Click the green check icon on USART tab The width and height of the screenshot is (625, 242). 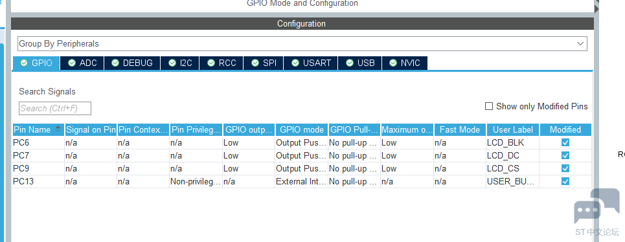tap(295, 63)
